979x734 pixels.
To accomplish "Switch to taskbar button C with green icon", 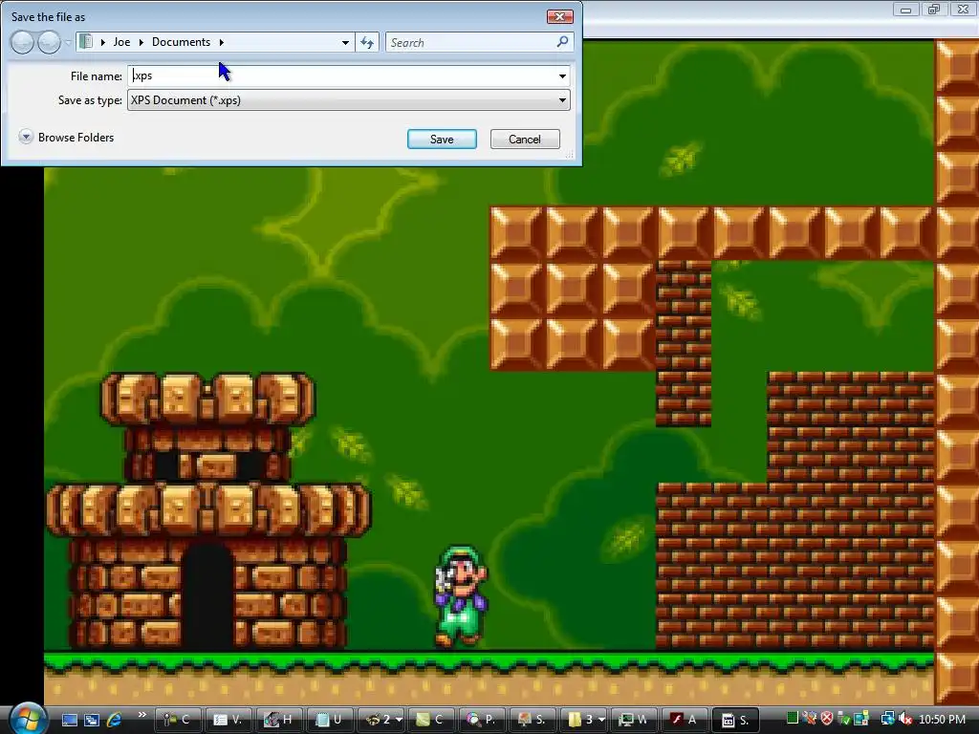I will [x=431, y=720].
